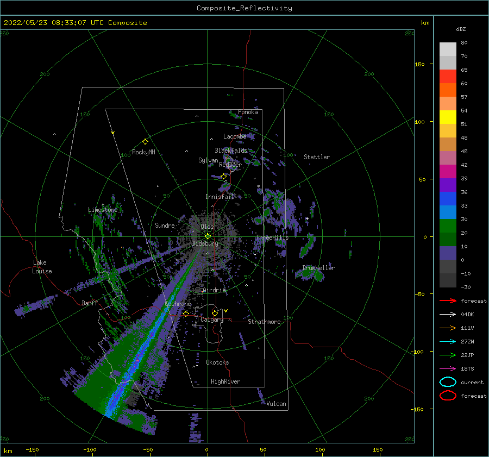Click the Composite_Reflectivity title text

(244, 8)
